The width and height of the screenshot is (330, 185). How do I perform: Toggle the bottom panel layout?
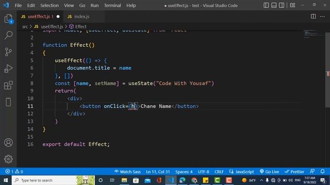pos(274,5)
